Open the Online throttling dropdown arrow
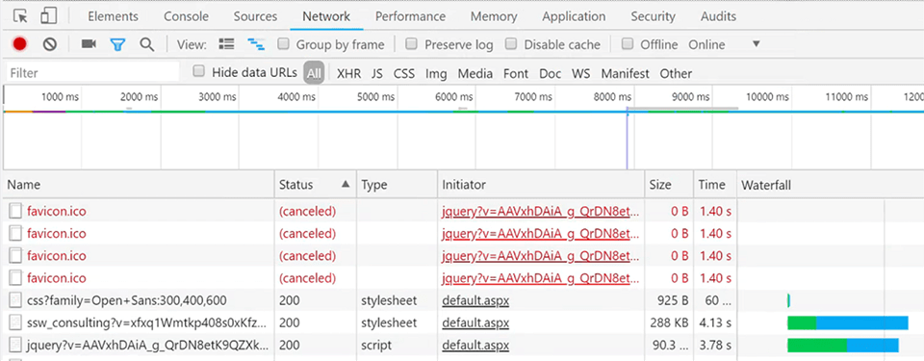924x361 pixels. tap(757, 44)
